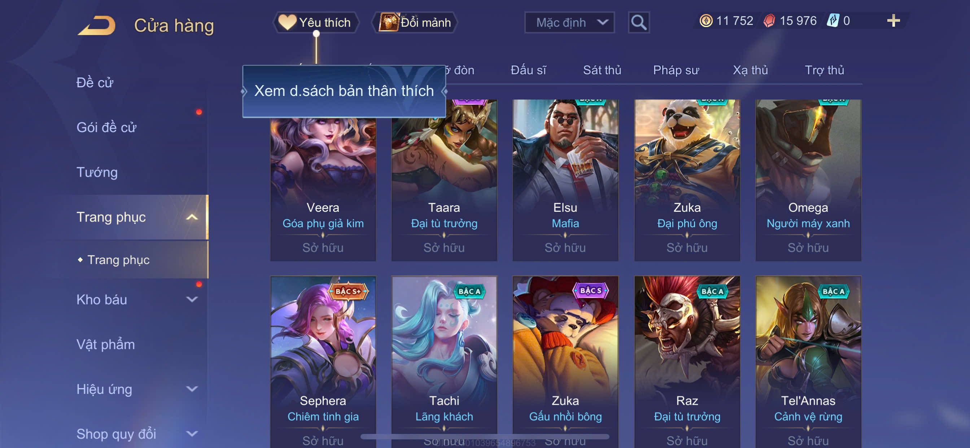Viewport: 970px width, 448px height.
Task: Switch to the Pháp sư tab
Action: (x=676, y=70)
